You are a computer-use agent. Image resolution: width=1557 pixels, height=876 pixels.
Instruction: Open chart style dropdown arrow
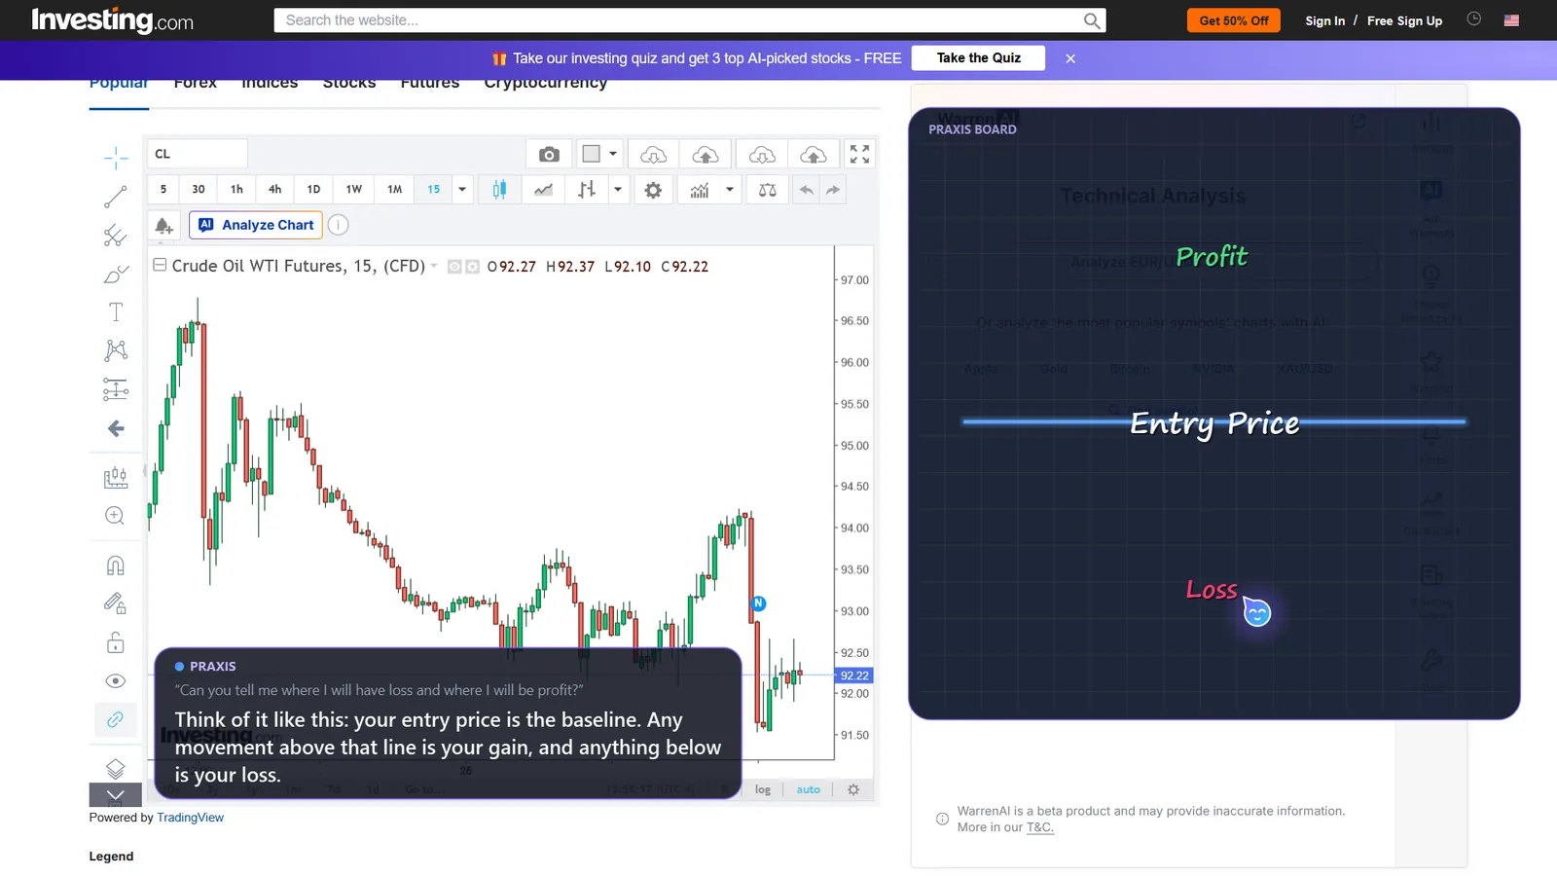pos(618,190)
